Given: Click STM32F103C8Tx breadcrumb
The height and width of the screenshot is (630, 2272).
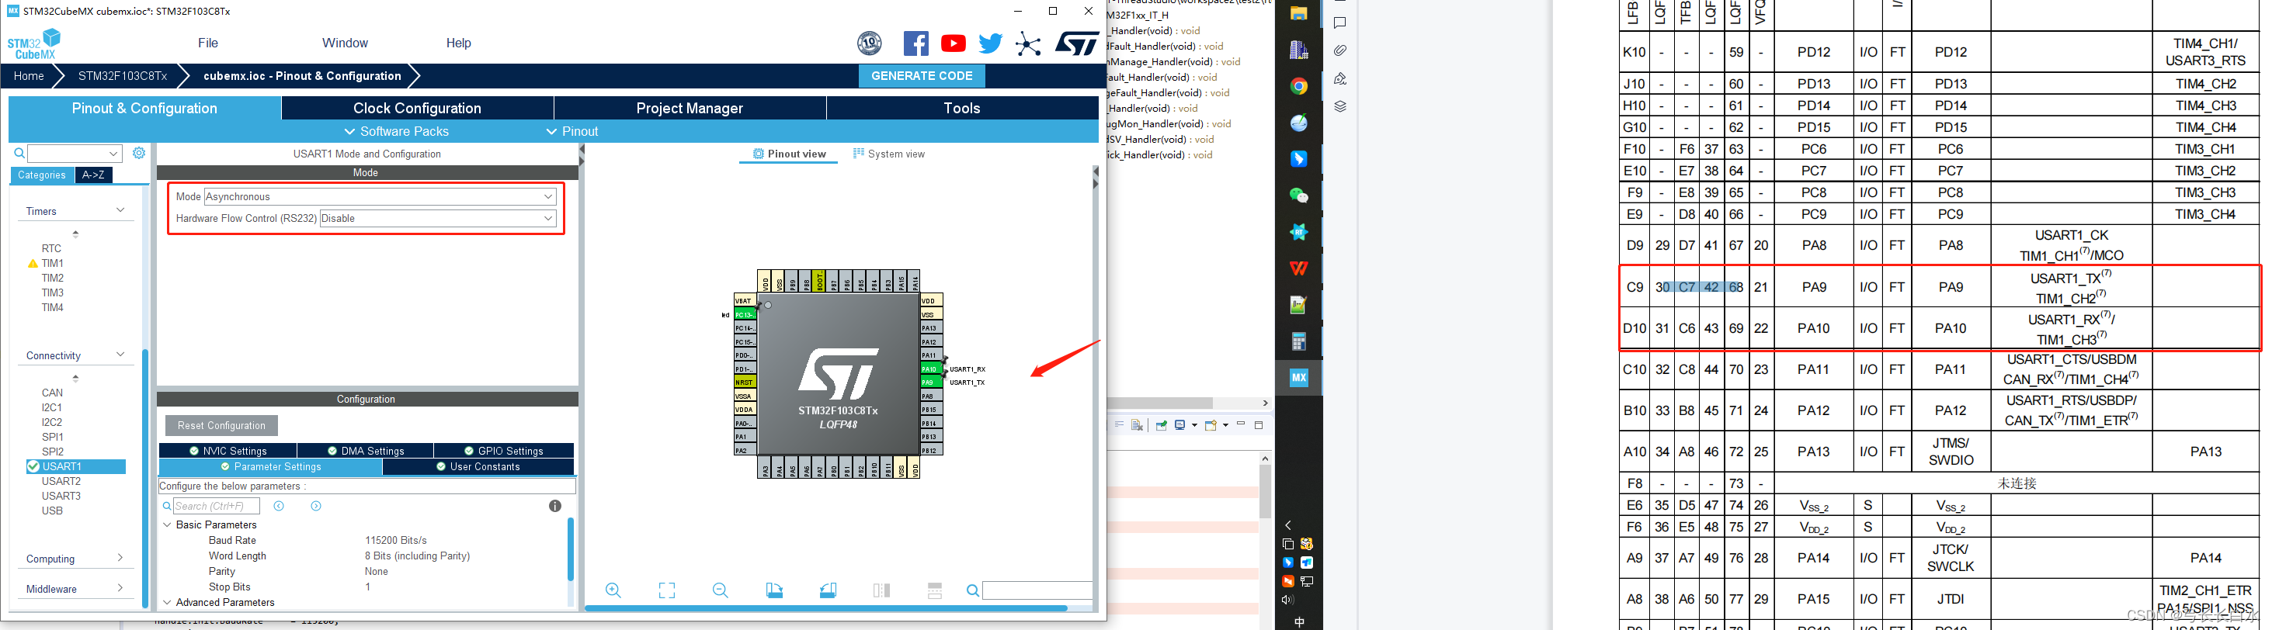Looking at the screenshot, I should point(123,76).
